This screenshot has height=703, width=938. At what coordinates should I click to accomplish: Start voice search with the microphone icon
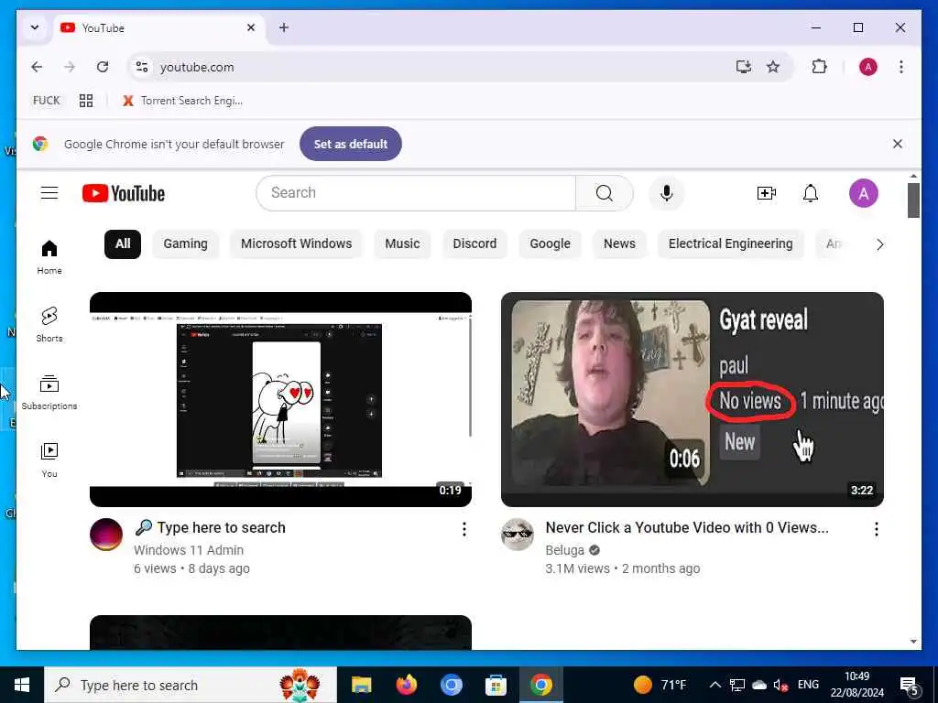(667, 193)
